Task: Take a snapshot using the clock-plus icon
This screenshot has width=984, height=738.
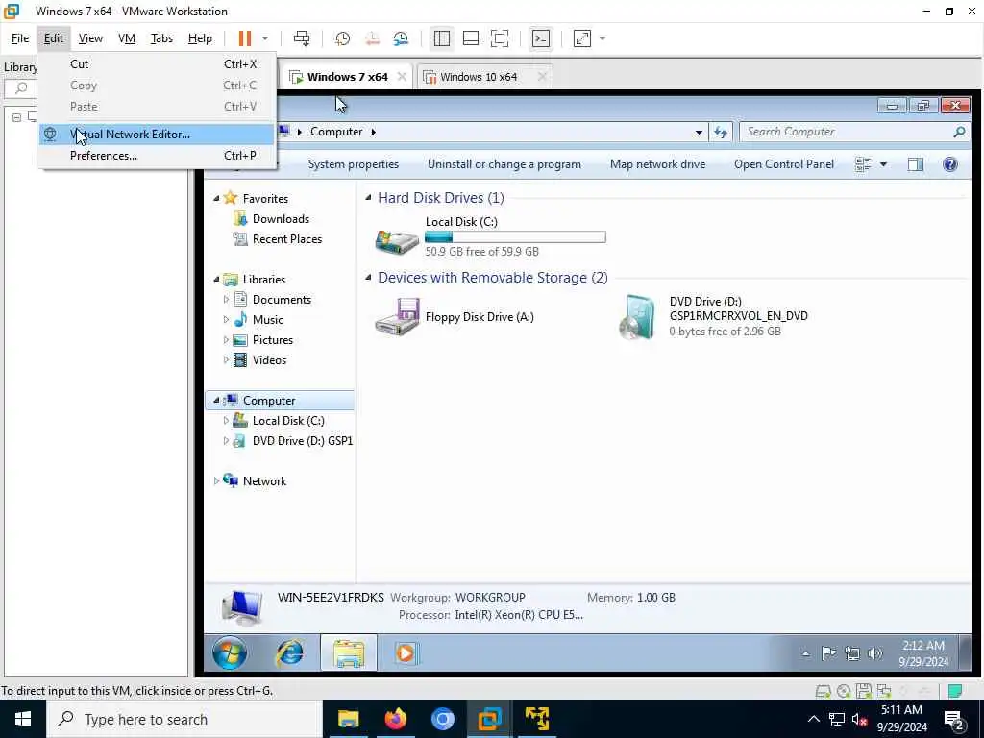Action: coord(343,38)
